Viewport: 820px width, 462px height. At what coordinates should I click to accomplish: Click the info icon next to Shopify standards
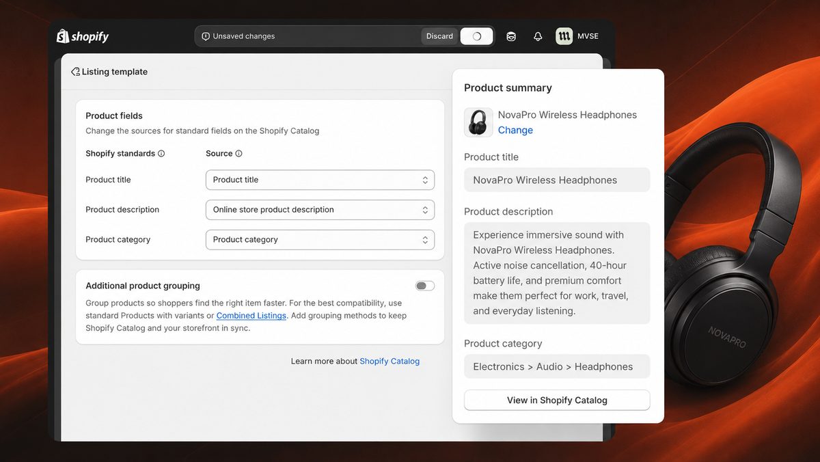coord(161,154)
